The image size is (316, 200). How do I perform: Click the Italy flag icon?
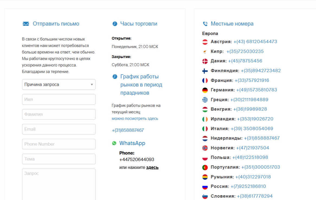[x=205, y=128]
